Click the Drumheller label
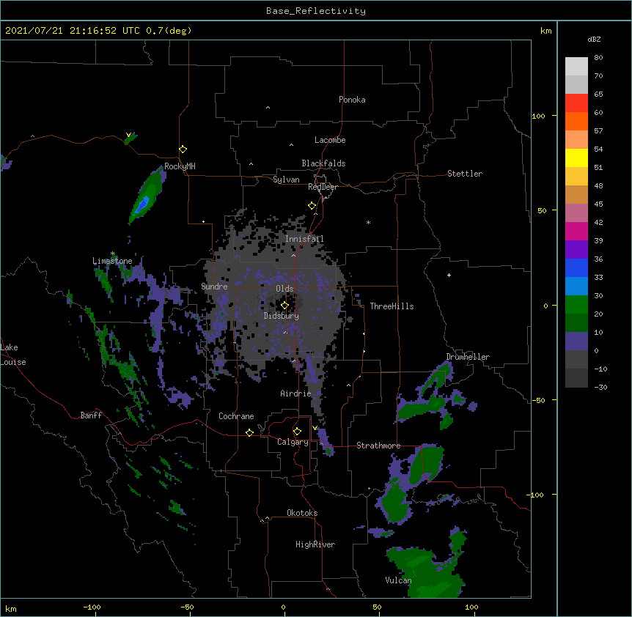The image size is (632, 617). 468,357
